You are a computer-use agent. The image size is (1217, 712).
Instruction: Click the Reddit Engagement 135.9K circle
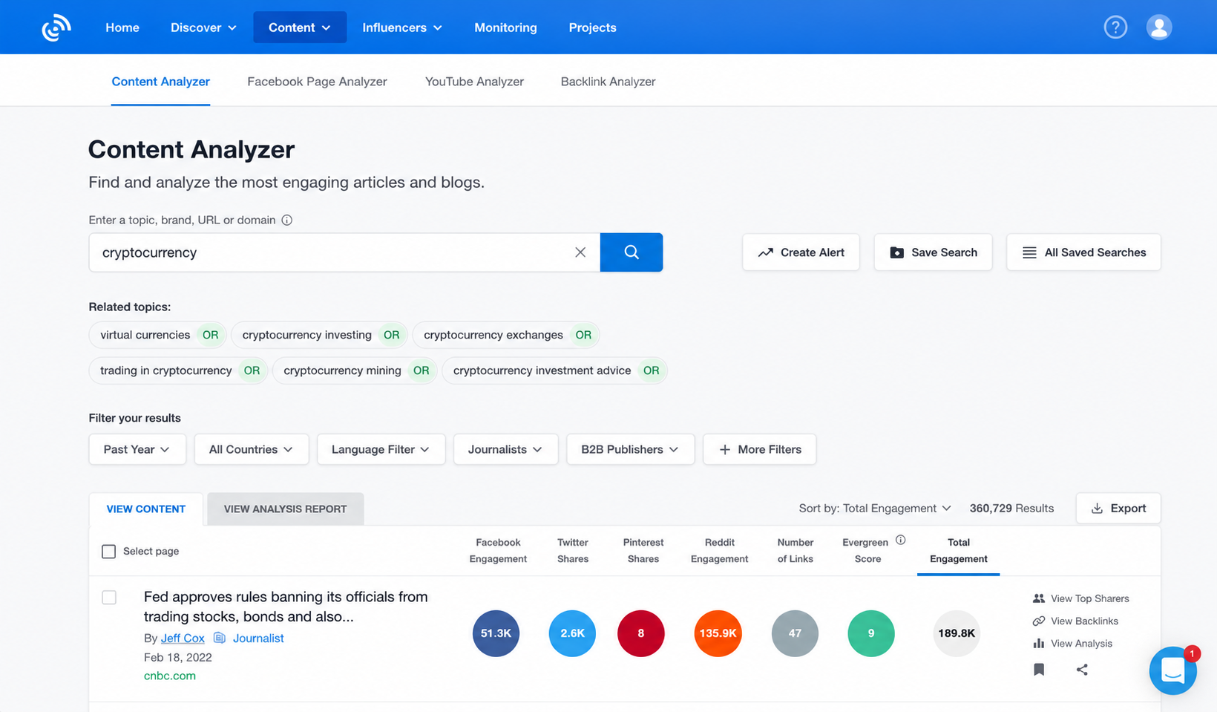718,633
